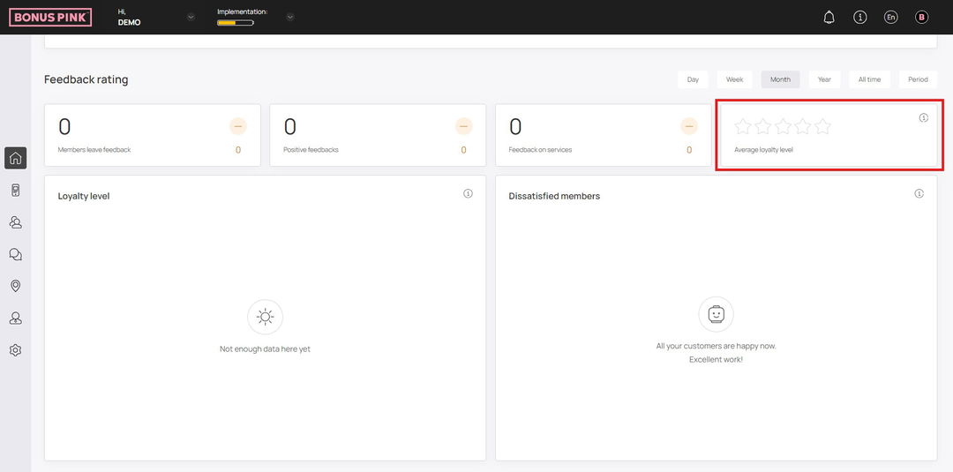Open the B profile avatar
The height and width of the screenshot is (472, 953).
click(921, 17)
